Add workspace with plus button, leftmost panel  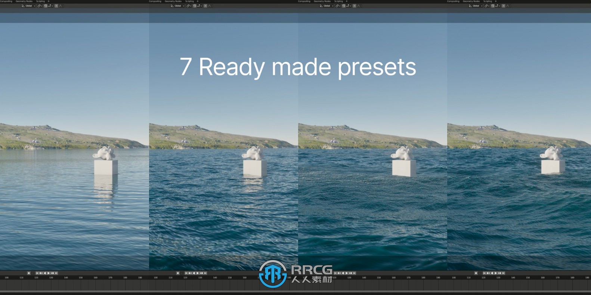(49, 1)
